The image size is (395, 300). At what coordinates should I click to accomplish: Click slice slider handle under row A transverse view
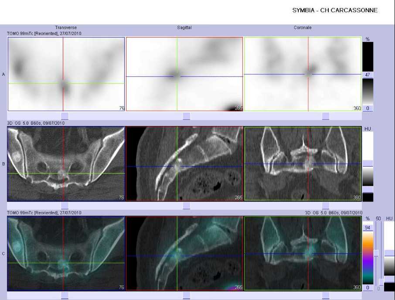(65, 116)
